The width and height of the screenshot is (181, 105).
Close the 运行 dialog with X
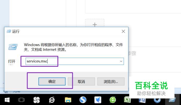123,31
